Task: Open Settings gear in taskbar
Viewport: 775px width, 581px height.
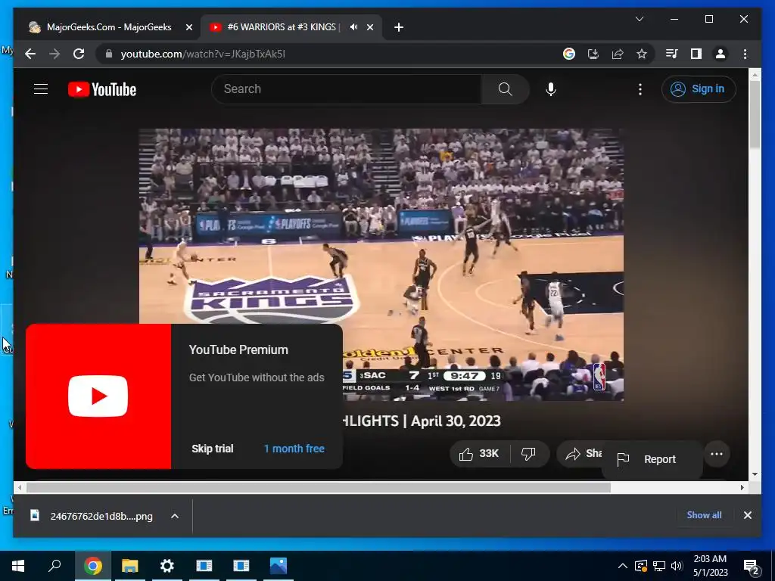Action: coord(167,566)
